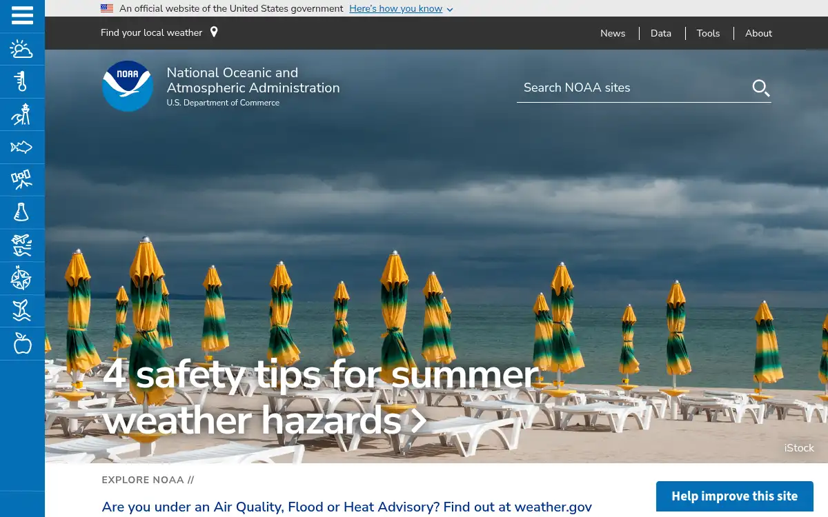
Task: Click the chevron next to Here's how you know
Action: click(x=450, y=10)
